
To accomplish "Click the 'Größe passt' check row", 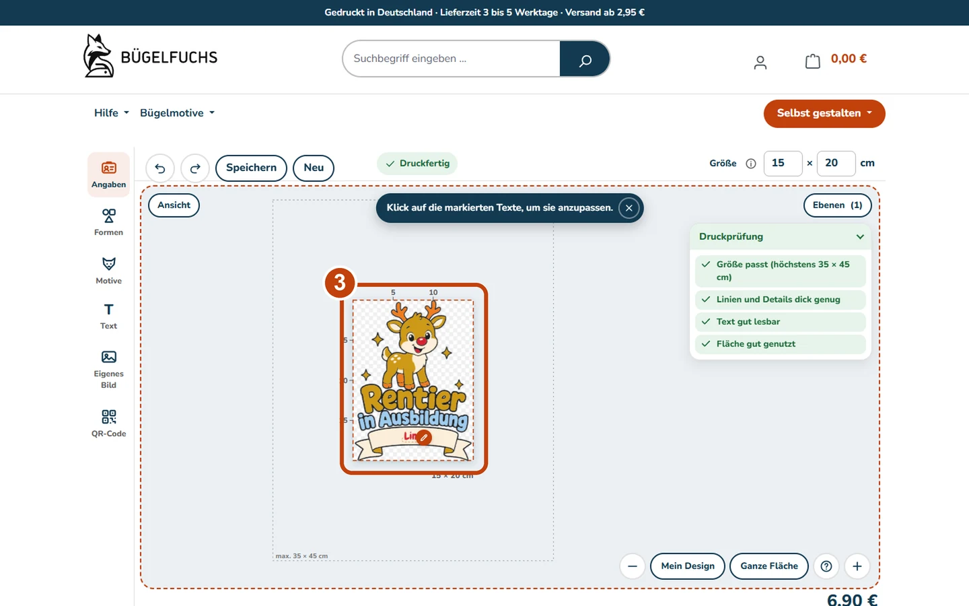I will [x=781, y=271].
